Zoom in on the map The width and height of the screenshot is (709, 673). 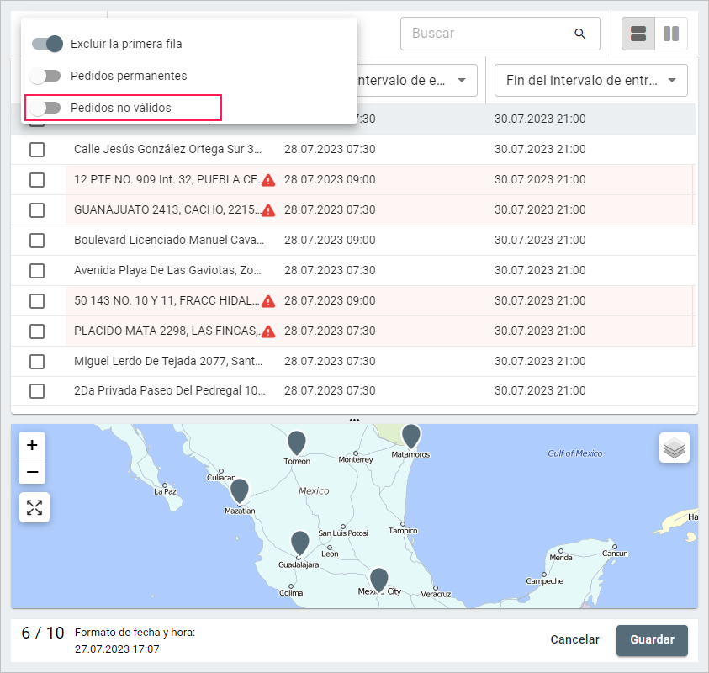[32, 445]
